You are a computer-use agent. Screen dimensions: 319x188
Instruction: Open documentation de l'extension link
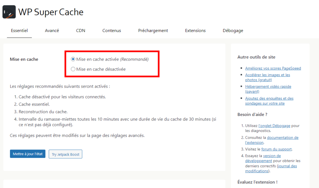click(272, 140)
